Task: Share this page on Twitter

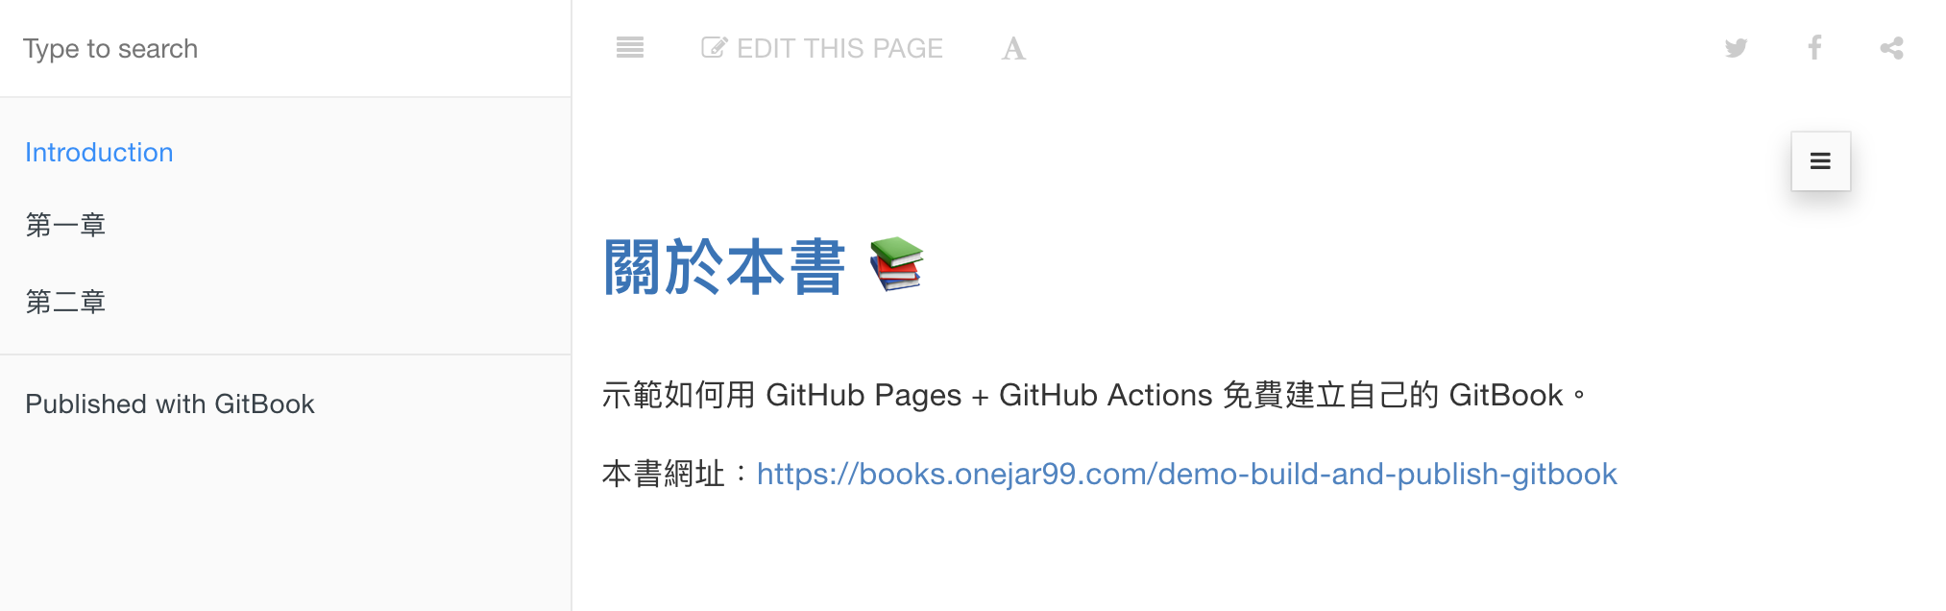Action: (x=1736, y=48)
